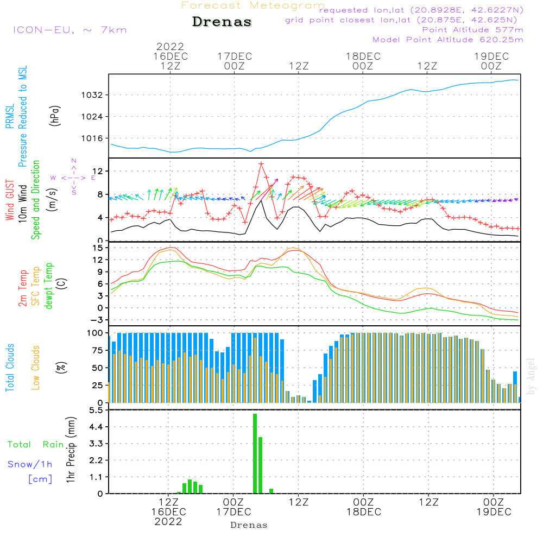
Task: Click the bottom axis '12Z 16DEC 2022' label
Action: coord(169,512)
